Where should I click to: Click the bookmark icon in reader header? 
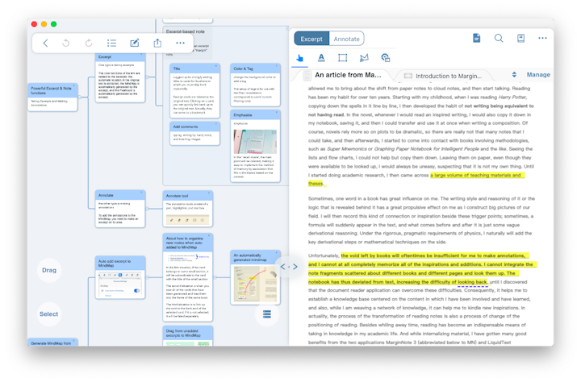pyautogui.click(x=520, y=38)
